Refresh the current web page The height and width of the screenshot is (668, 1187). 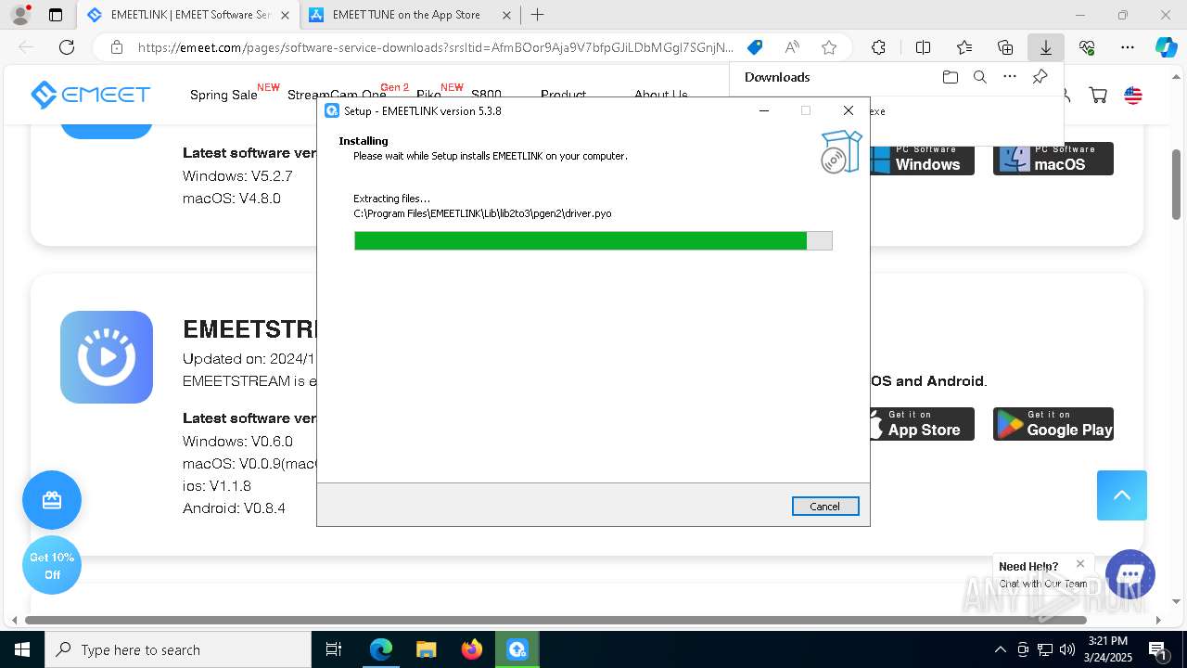pos(67,47)
